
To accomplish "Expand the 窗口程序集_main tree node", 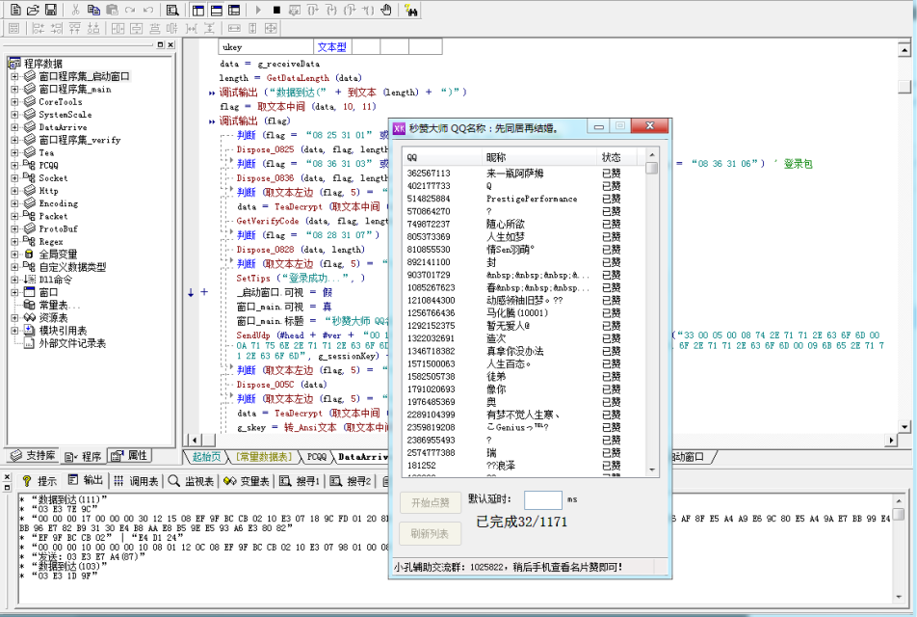I will click(14, 89).
